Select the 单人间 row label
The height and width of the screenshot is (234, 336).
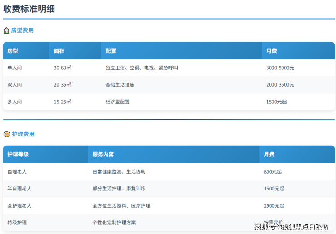[15, 68]
